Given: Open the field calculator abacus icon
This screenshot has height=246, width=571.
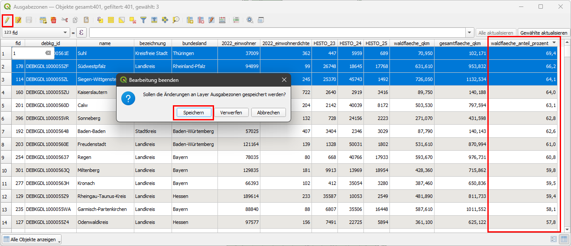Looking at the screenshot, I should (x=222, y=20).
